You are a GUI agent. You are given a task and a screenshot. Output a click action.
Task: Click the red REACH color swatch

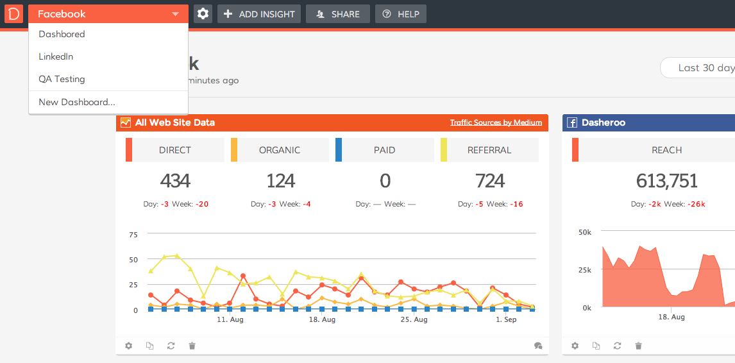[575, 150]
